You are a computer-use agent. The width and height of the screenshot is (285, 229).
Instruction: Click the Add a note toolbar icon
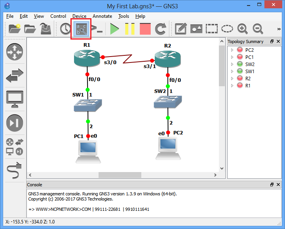coord(181,29)
